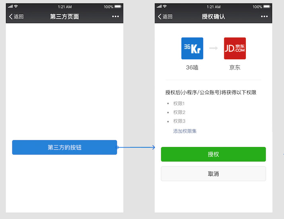Tap the 京东 label under the logo
The image size is (284, 219).
tap(235, 67)
